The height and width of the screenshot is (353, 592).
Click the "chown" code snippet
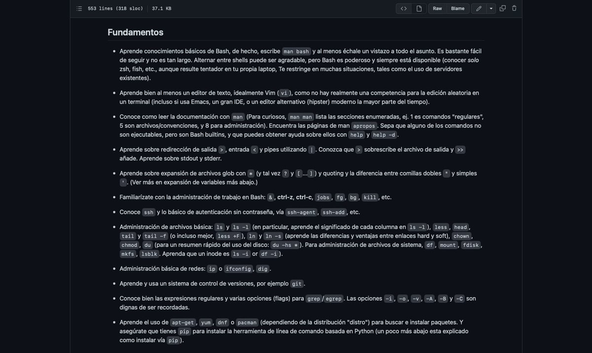[x=461, y=236]
